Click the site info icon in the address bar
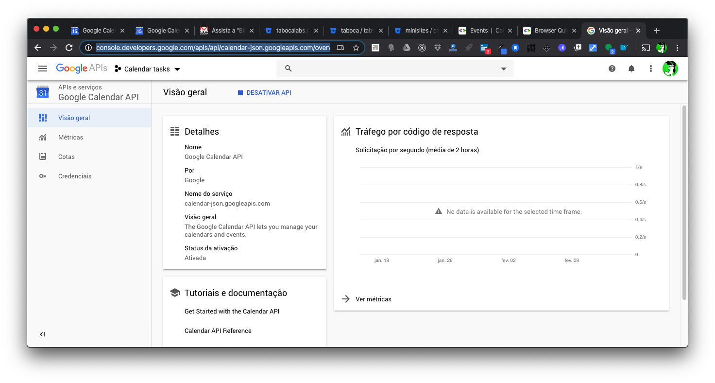 click(88, 48)
